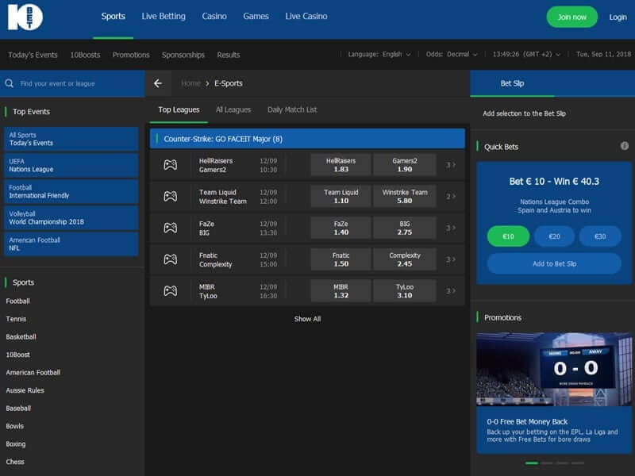635x476 pixels.
Task: Click the gamepad icon for Fnatic match
Action: [170, 259]
